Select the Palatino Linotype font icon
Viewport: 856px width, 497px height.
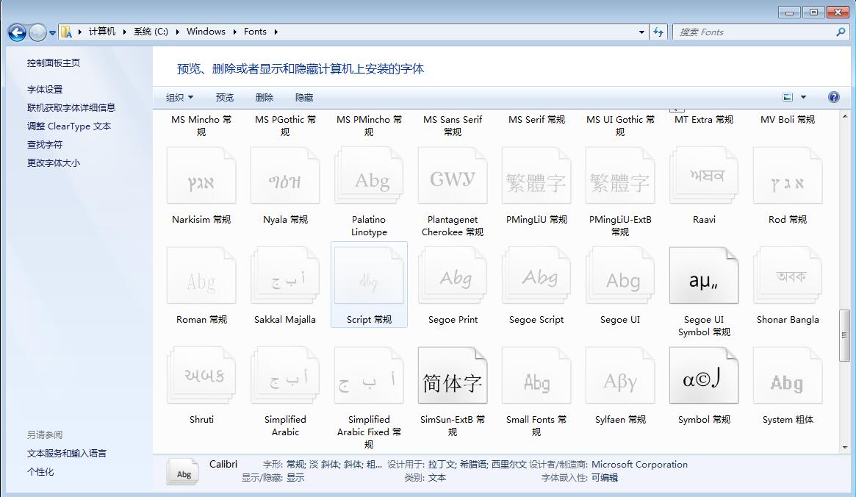pyautogui.click(x=369, y=176)
